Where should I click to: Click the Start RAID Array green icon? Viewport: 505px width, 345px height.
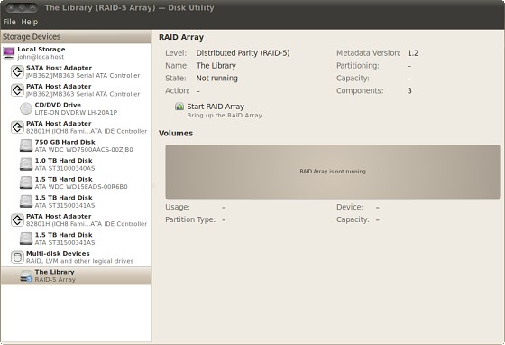tap(179, 107)
